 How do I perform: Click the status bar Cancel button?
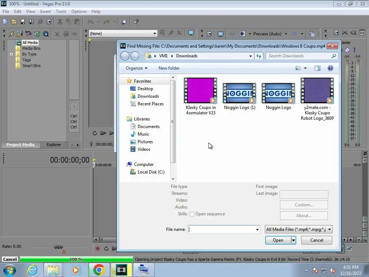coord(10,259)
